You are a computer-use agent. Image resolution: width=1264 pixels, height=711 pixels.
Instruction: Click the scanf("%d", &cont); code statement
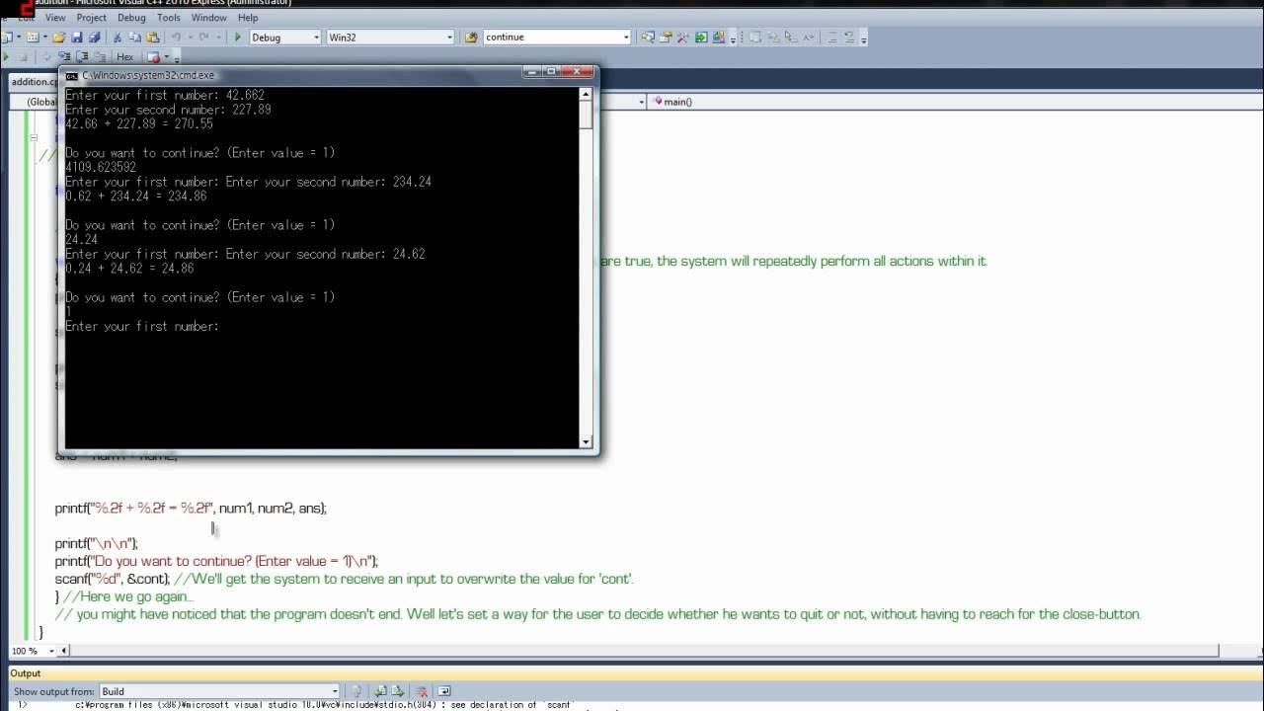pos(113,579)
